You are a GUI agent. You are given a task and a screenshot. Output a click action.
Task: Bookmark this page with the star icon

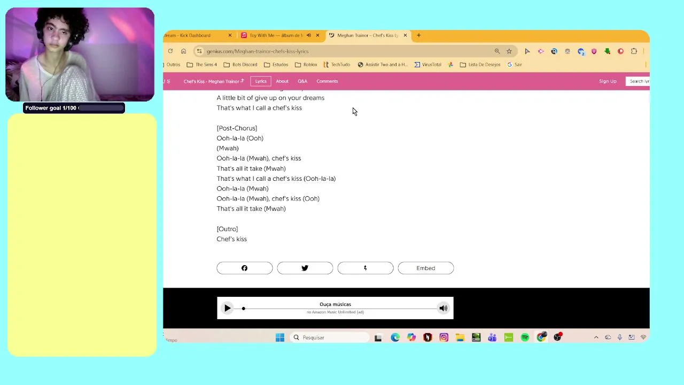pyautogui.click(x=509, y=51)
